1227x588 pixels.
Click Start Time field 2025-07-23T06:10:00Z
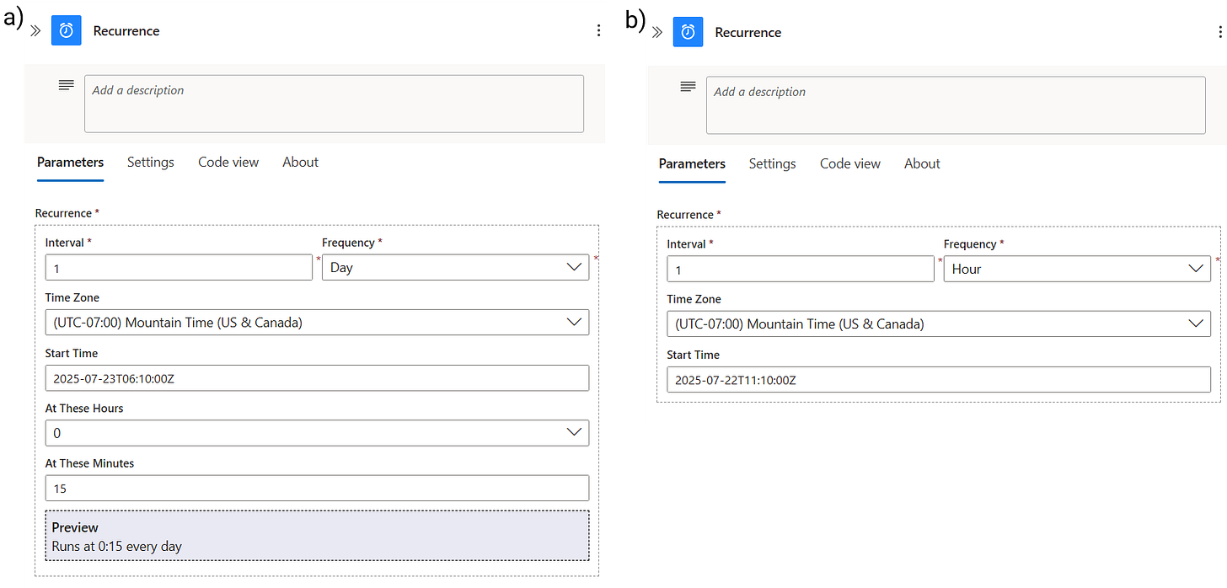[x=317, y=378]
